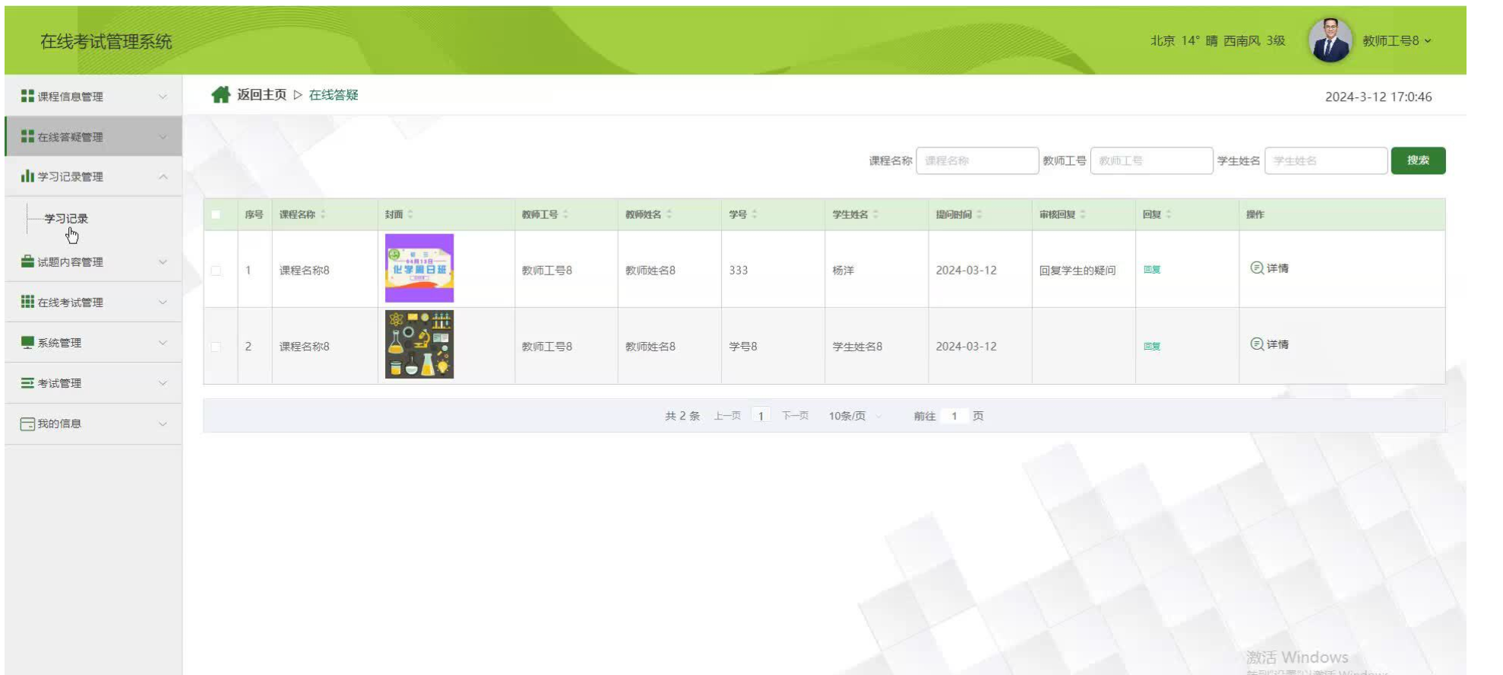Click the teacher avatar photo
Image resolution: width=1503 pixels, height=675 pixels.
pos(1330,40)
